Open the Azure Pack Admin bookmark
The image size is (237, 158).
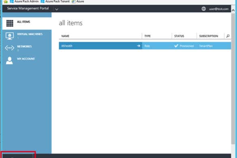click(x=24, y=2)
